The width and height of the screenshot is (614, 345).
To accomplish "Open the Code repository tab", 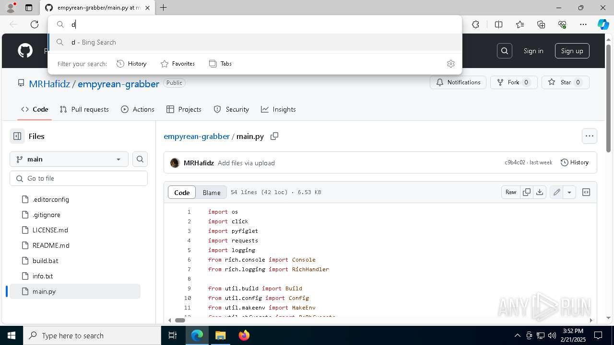I will point(35,109).
